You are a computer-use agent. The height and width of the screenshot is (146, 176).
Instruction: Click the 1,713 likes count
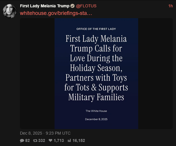point(59,141)
